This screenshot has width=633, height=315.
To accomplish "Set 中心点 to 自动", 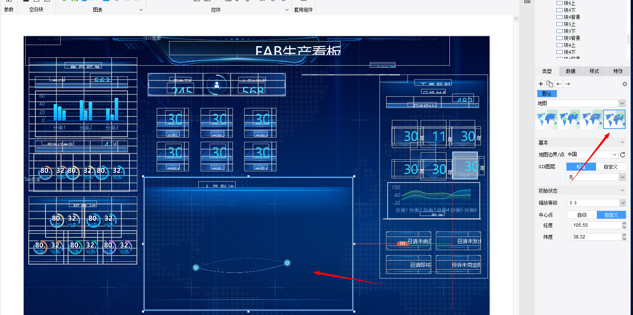I will tap(582, 215).
